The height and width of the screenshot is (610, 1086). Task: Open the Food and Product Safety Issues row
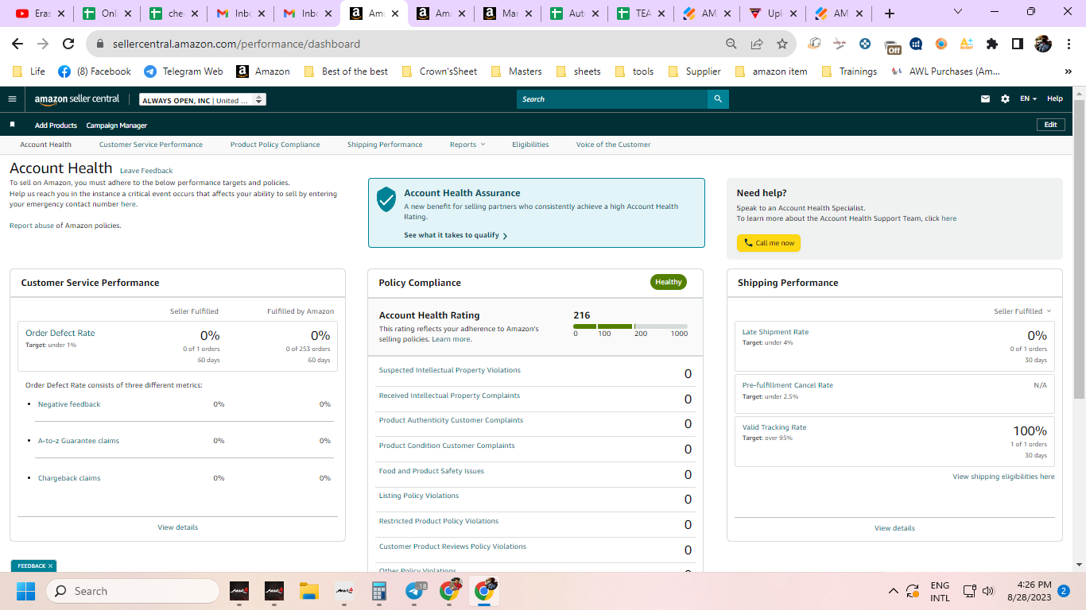coord(432,471)
